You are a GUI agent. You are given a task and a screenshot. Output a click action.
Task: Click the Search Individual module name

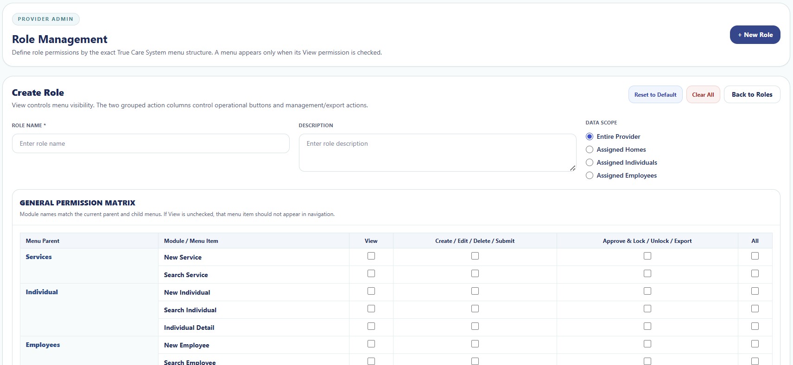(x=190, y=310)
